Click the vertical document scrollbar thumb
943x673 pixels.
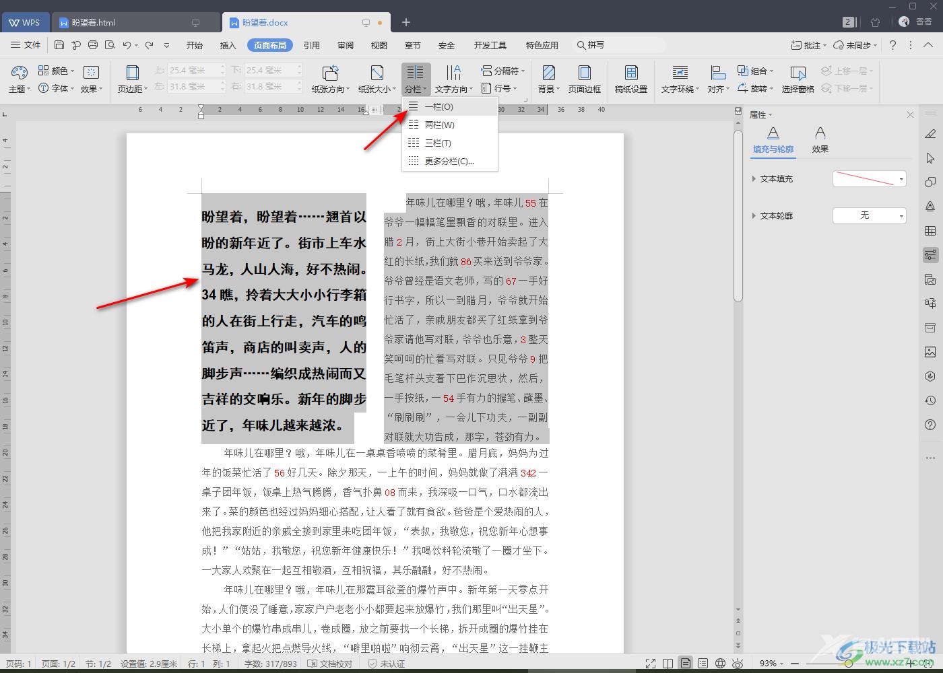[738, 216]
